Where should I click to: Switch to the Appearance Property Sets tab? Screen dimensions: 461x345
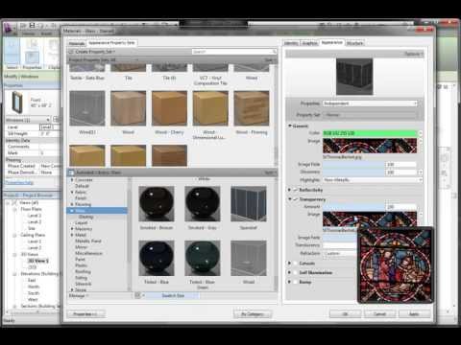(112, 42)
